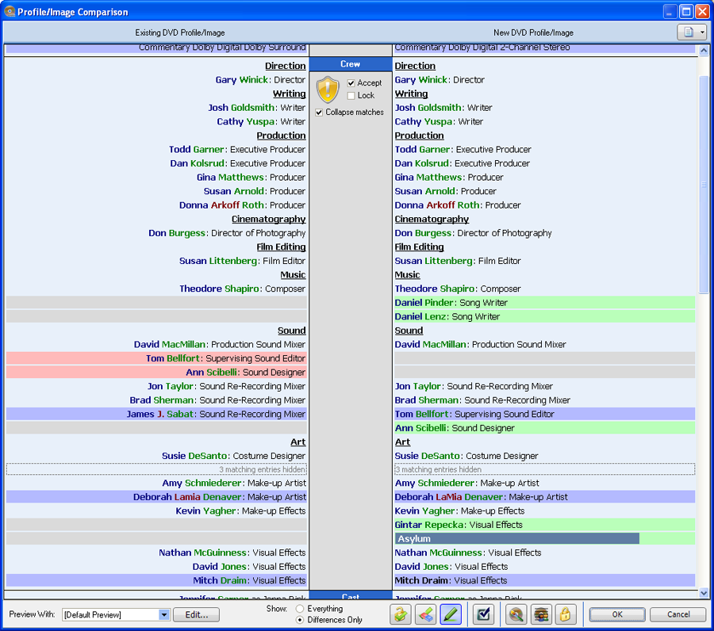Confirm with the OK button
Viewport: 714px width, 631px height.
[617, 614]
